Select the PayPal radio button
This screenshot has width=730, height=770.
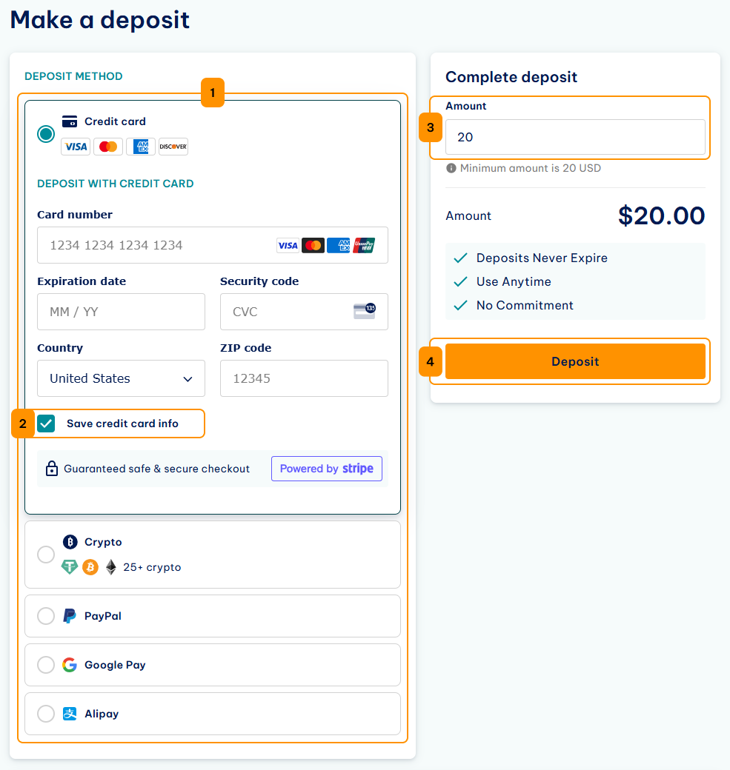pos(46,616)
